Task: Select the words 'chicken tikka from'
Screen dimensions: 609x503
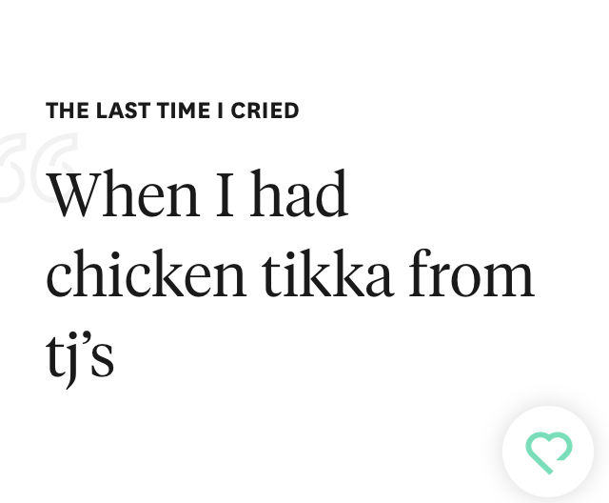Action: click(290, 273)
